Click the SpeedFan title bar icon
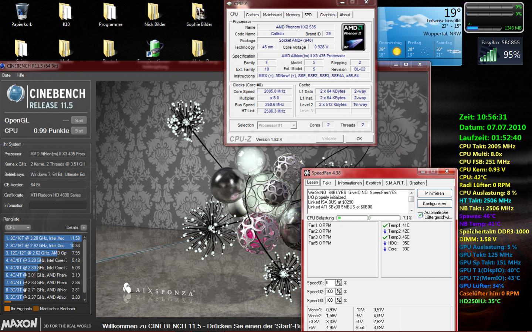Screen dimensions: 532x332 pos(307,172)
